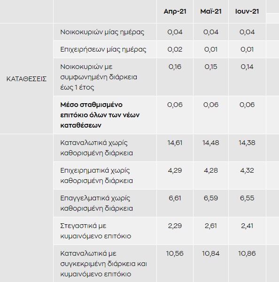Viewport: 279px width, 282px height.
Task: Click the Νοικοκυριών μίας ημέρας row label
Action: 102,32
